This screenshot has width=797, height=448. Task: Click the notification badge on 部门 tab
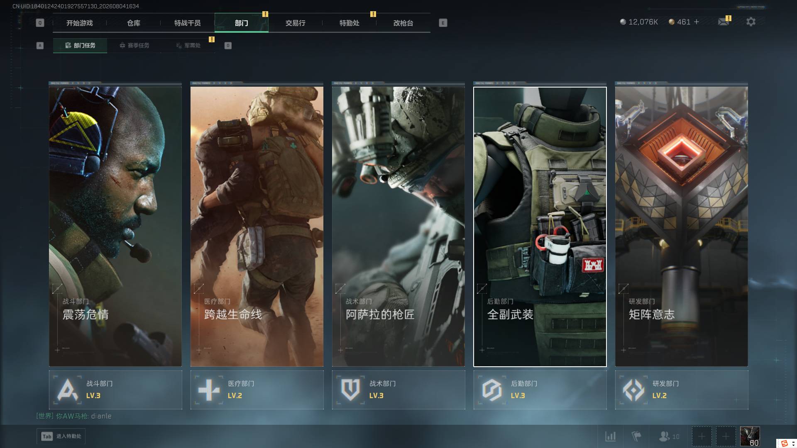click(265, 14)
